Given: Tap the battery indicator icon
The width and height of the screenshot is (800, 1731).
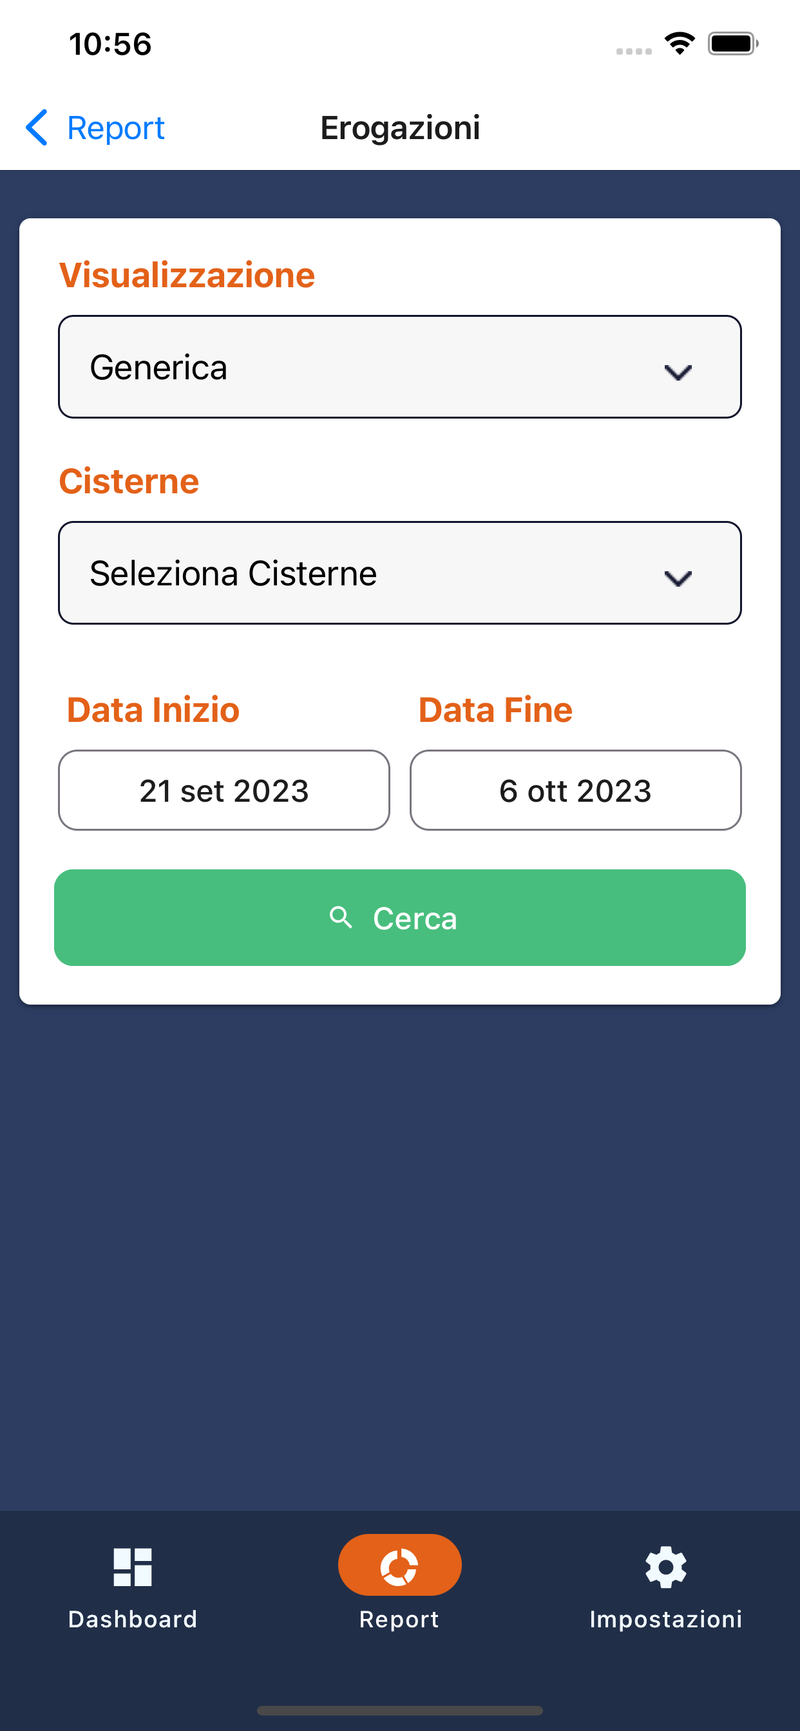Looking at the screenshot, I should (733, 44).
